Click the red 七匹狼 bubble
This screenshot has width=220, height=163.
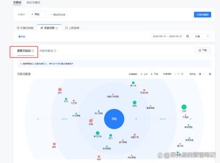click(74, 100)
